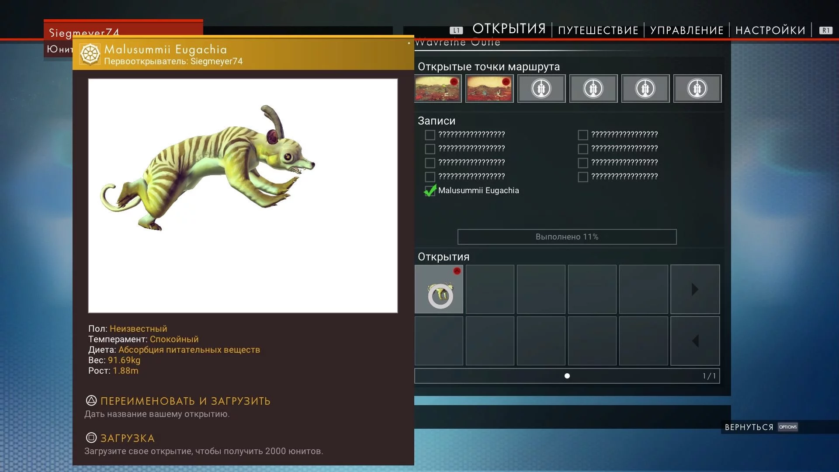Screen dimensions: 839x472
Task: Click the R1 shoulder button icon
Action: coord(825,31)
